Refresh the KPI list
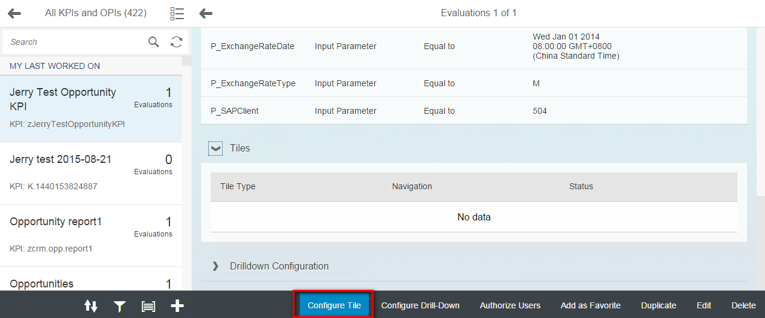This screenshot has height=318, width=765. click(x=177, y=42)
